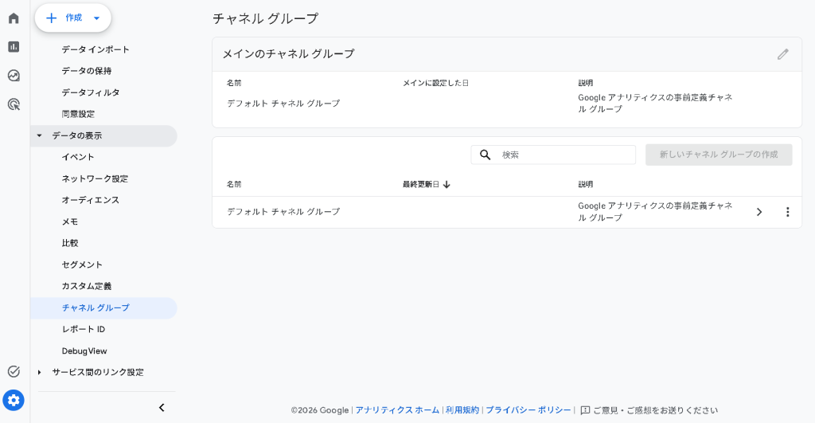Viewport: 815px width, 423px height.
Task: Click ご意見・ご感想をお送りください link
Action: click(656, 410)
